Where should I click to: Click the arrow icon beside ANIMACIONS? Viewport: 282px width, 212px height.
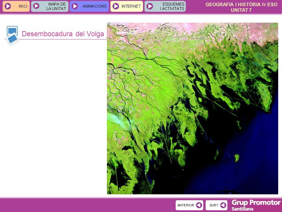click(x=75, y=6)
